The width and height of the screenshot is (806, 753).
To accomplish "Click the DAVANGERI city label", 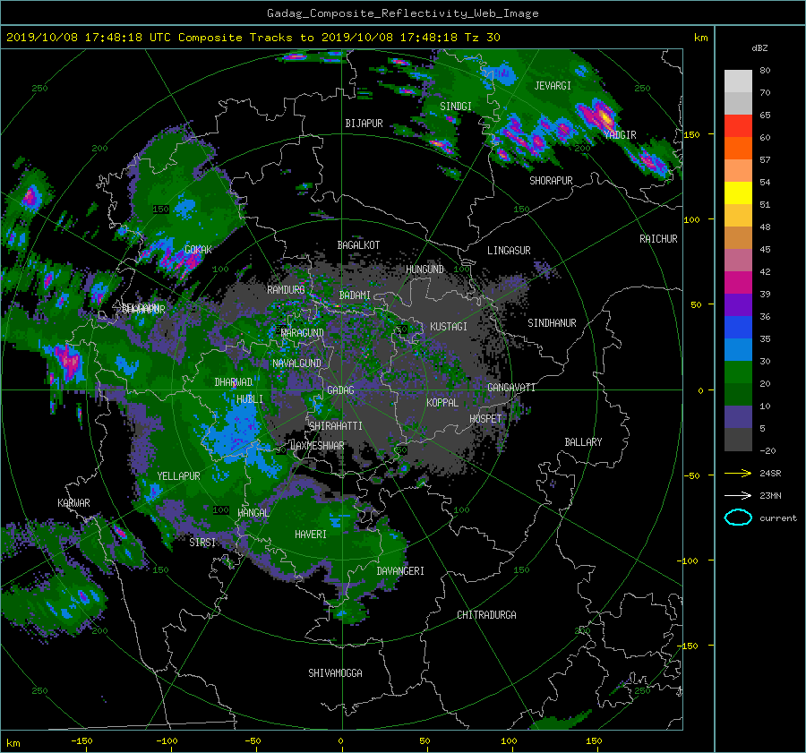I will tap(400, 571).
